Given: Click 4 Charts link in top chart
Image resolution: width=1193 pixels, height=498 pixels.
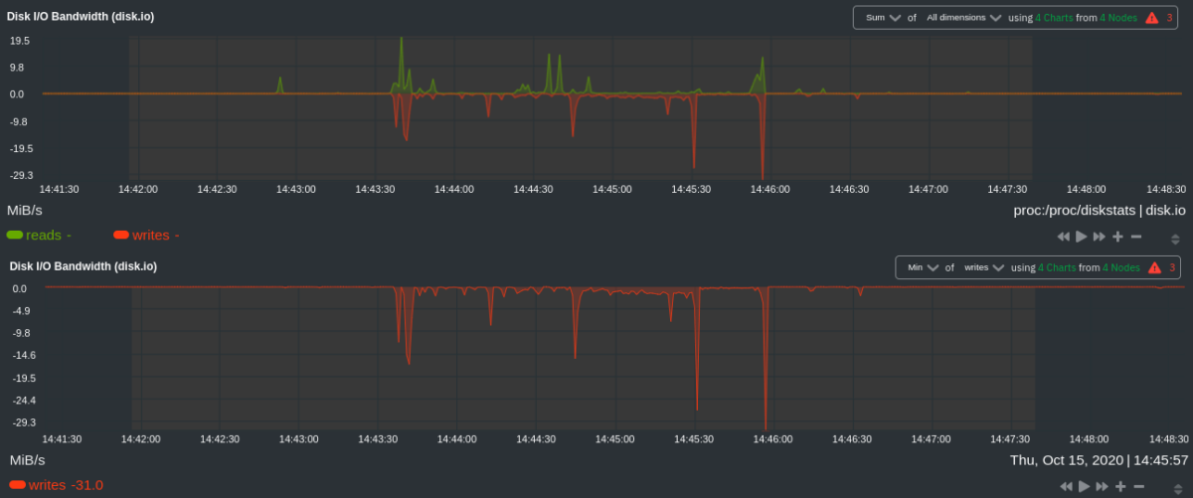Looking at the screenshot, I should click(1053, 18).
